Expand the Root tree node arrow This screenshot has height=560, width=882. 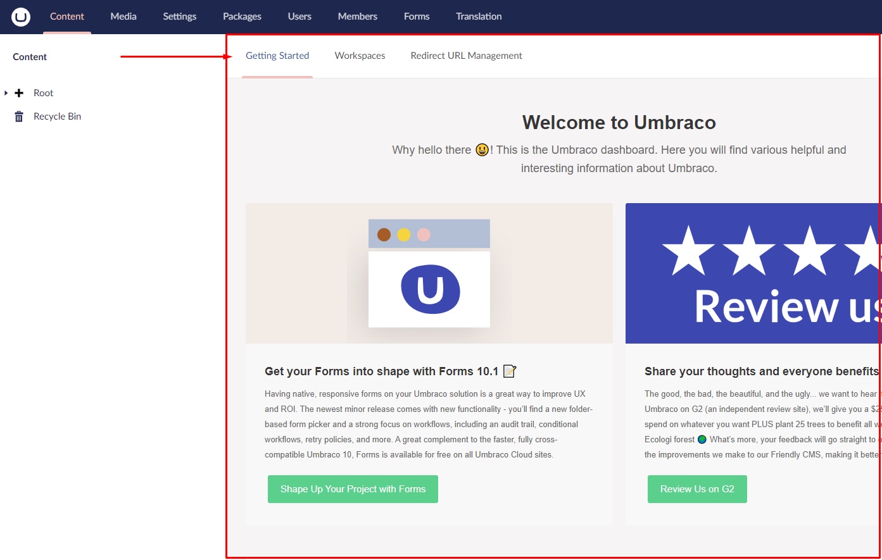(6, 93)
